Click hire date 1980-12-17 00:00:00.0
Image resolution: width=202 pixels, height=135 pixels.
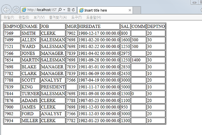pyautogui.click(x=99, y=33)
